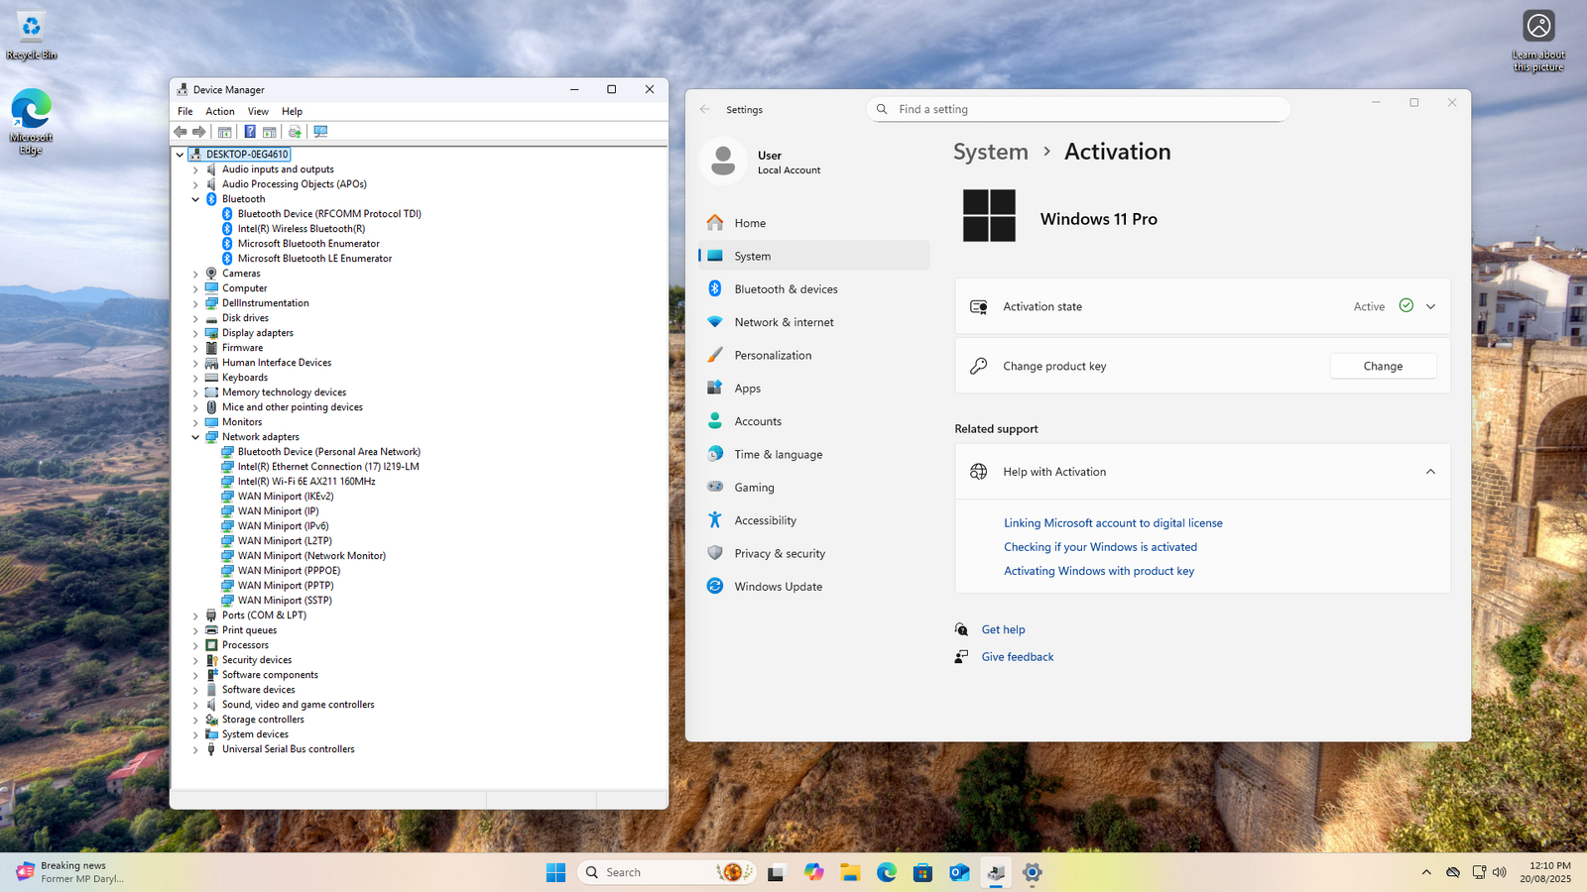The image size is (1587, 892).
Task: Collapse the Help with Activation section
Action: coord(1430,472)
